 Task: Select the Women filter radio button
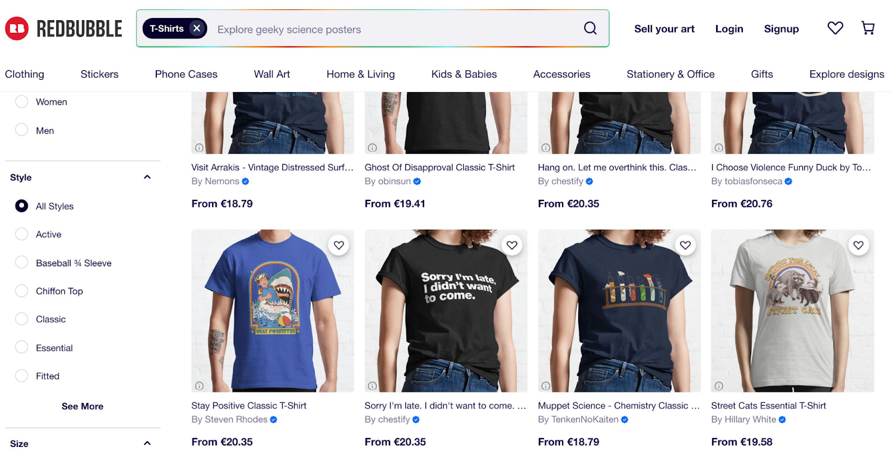21,102
